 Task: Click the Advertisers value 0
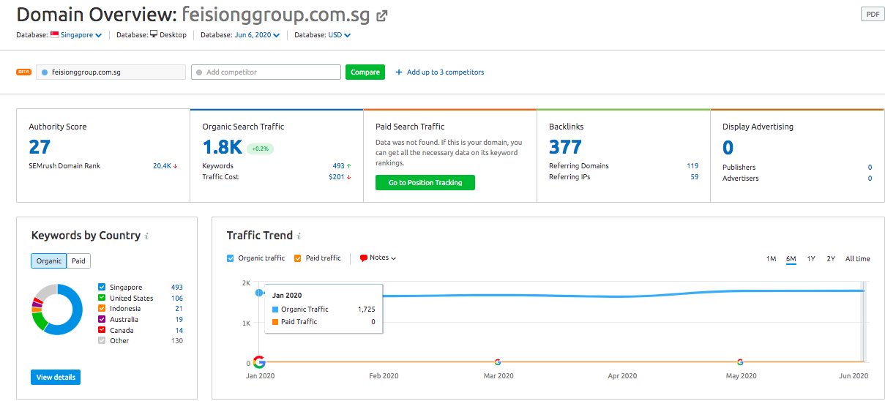coord(870,179)
